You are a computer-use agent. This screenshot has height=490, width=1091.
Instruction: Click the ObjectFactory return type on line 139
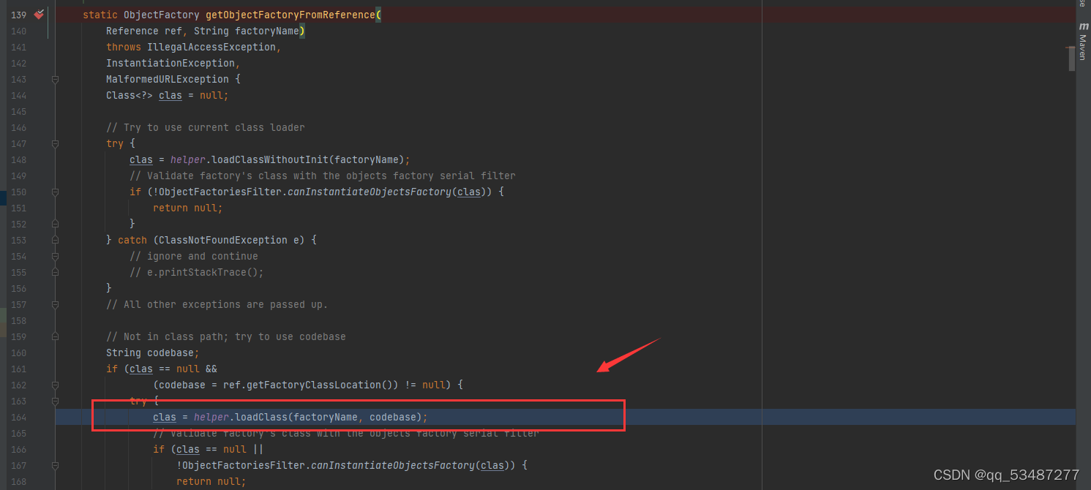[162, 15]
